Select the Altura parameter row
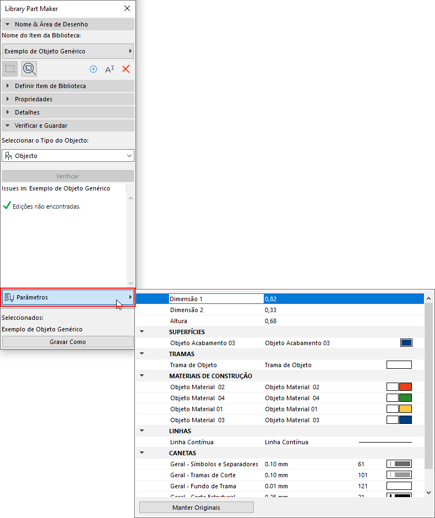This screenshot has height=518, width=435. [280, 321]
